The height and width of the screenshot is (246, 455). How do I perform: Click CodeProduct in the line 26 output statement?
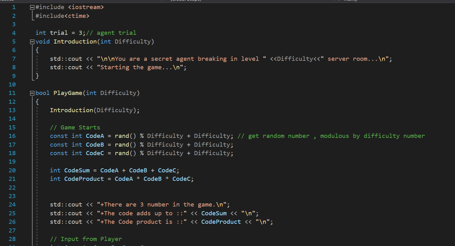tap(221, 222)
